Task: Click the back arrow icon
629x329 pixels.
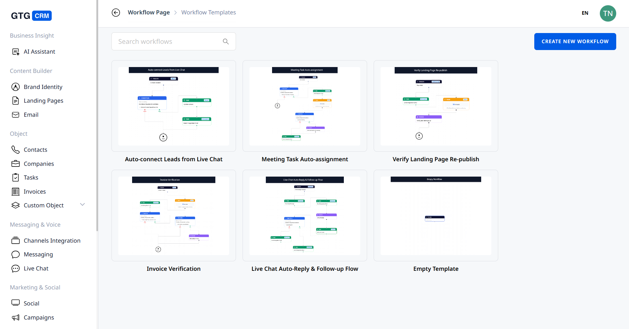Action: click(x=116, y=12)
